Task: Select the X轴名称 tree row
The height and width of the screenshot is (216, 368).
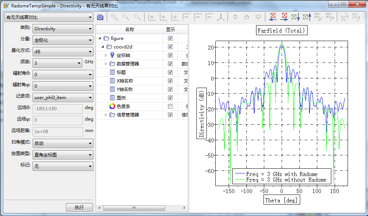Action: pos(142,81)
